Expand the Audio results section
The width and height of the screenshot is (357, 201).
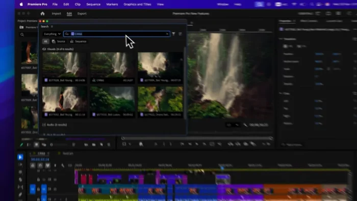44,125
